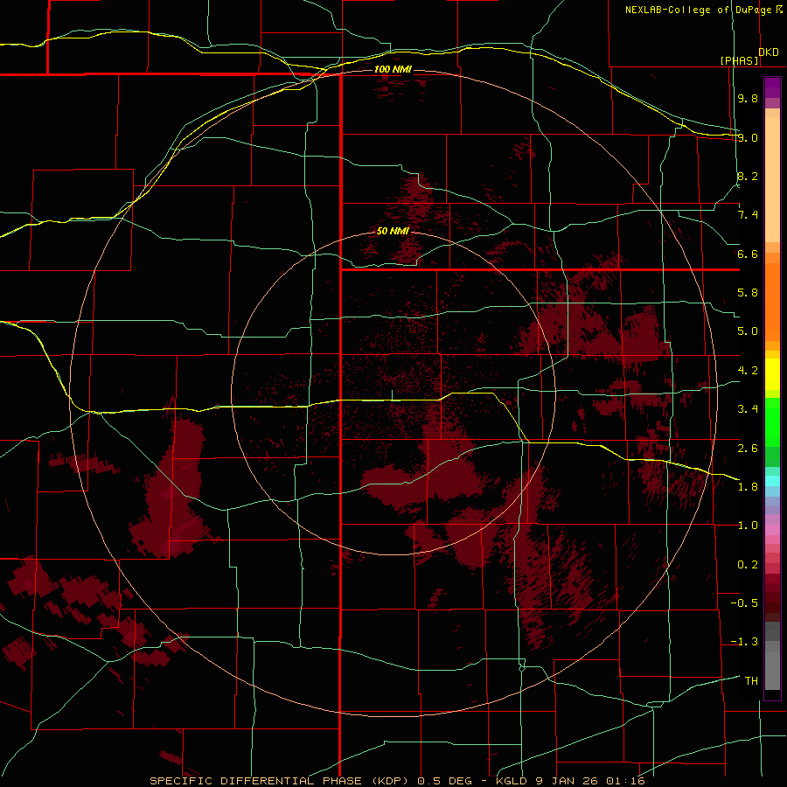Pick the orange segment of the color bar

tap(772, 301)
